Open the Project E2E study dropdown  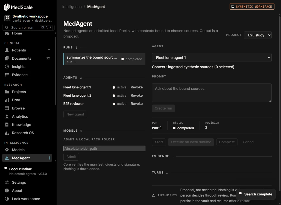(258, 35)
